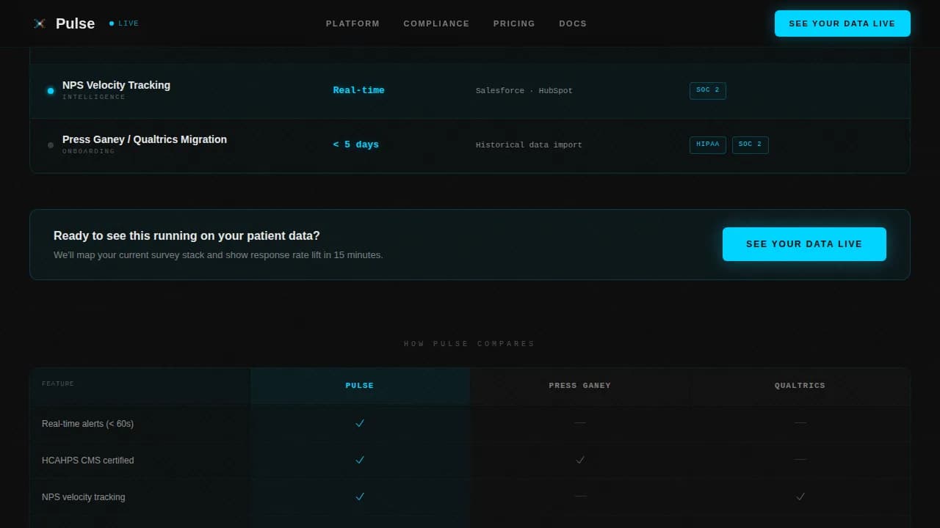Click Press Ganey dash for Real-time alerts
940x528 pixels.
580,423
